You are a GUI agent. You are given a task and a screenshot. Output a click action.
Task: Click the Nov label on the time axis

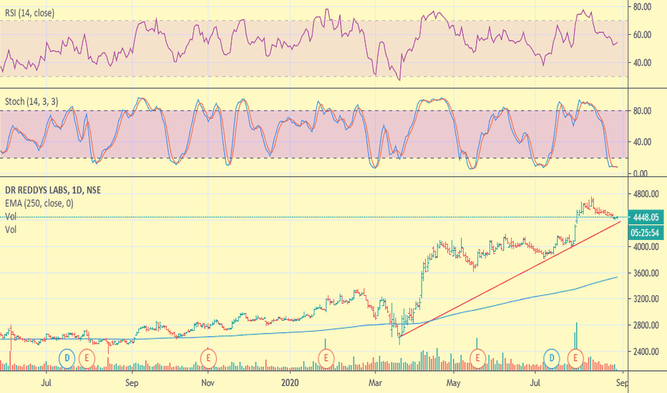(x=208, y=383)
